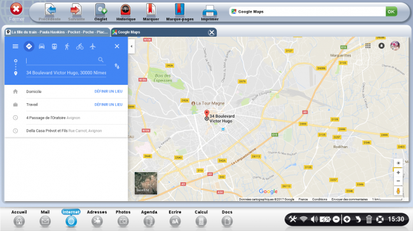Show my location on the map
Image resolution: width=413 pixels, height=231 pixels.
click(398, 163)
